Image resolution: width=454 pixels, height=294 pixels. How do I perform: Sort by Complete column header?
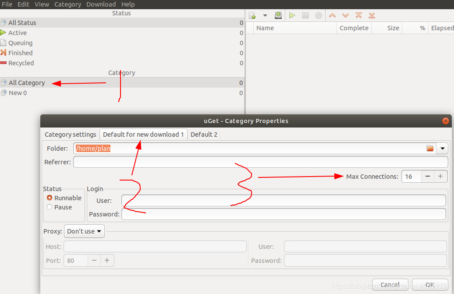(354, 28)
